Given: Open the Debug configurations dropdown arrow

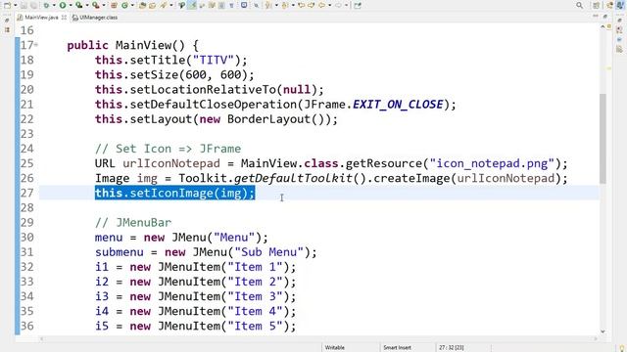Looking at the screenshot, I should (54, 5).
